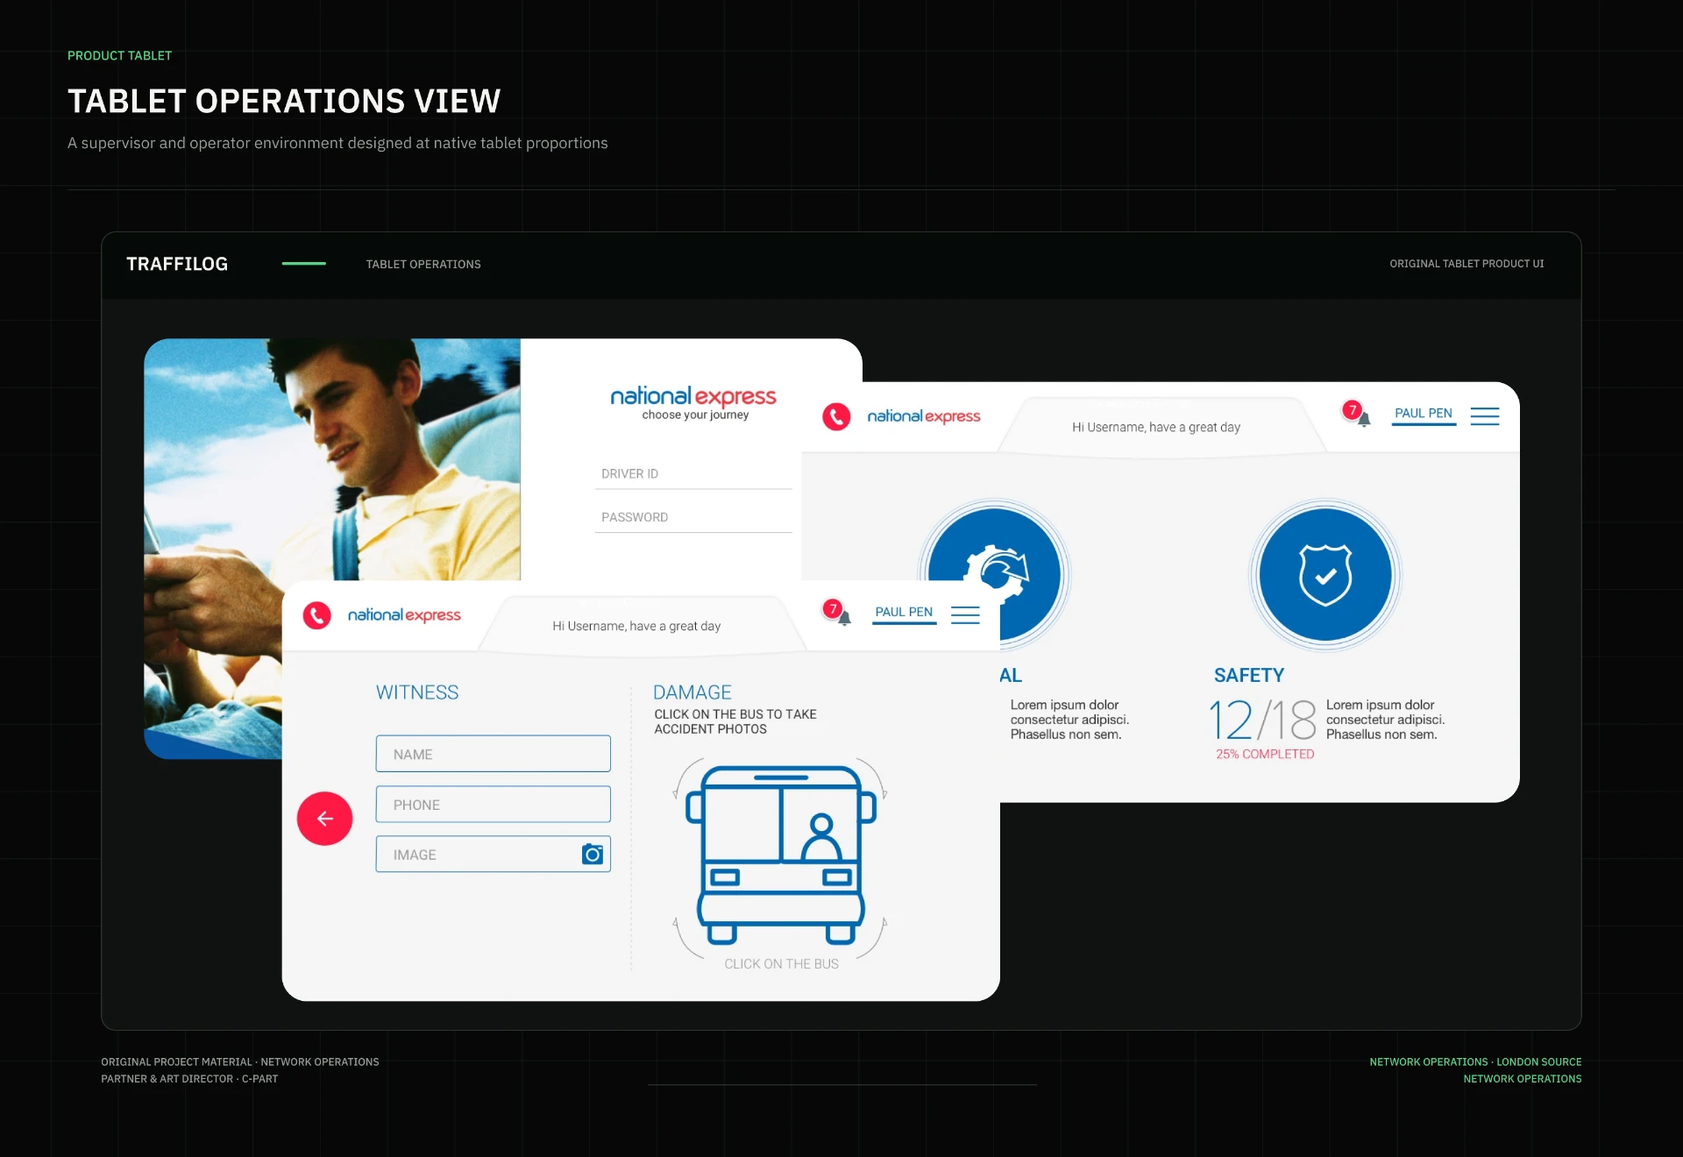This screenshot has height=1157, width=1683.
Task: Click the PASSWORD input field
Action: 693,517
